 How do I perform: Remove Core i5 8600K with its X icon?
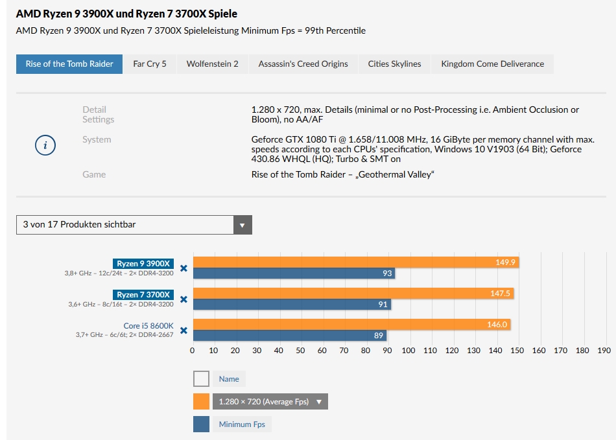(x=184, y=330)
